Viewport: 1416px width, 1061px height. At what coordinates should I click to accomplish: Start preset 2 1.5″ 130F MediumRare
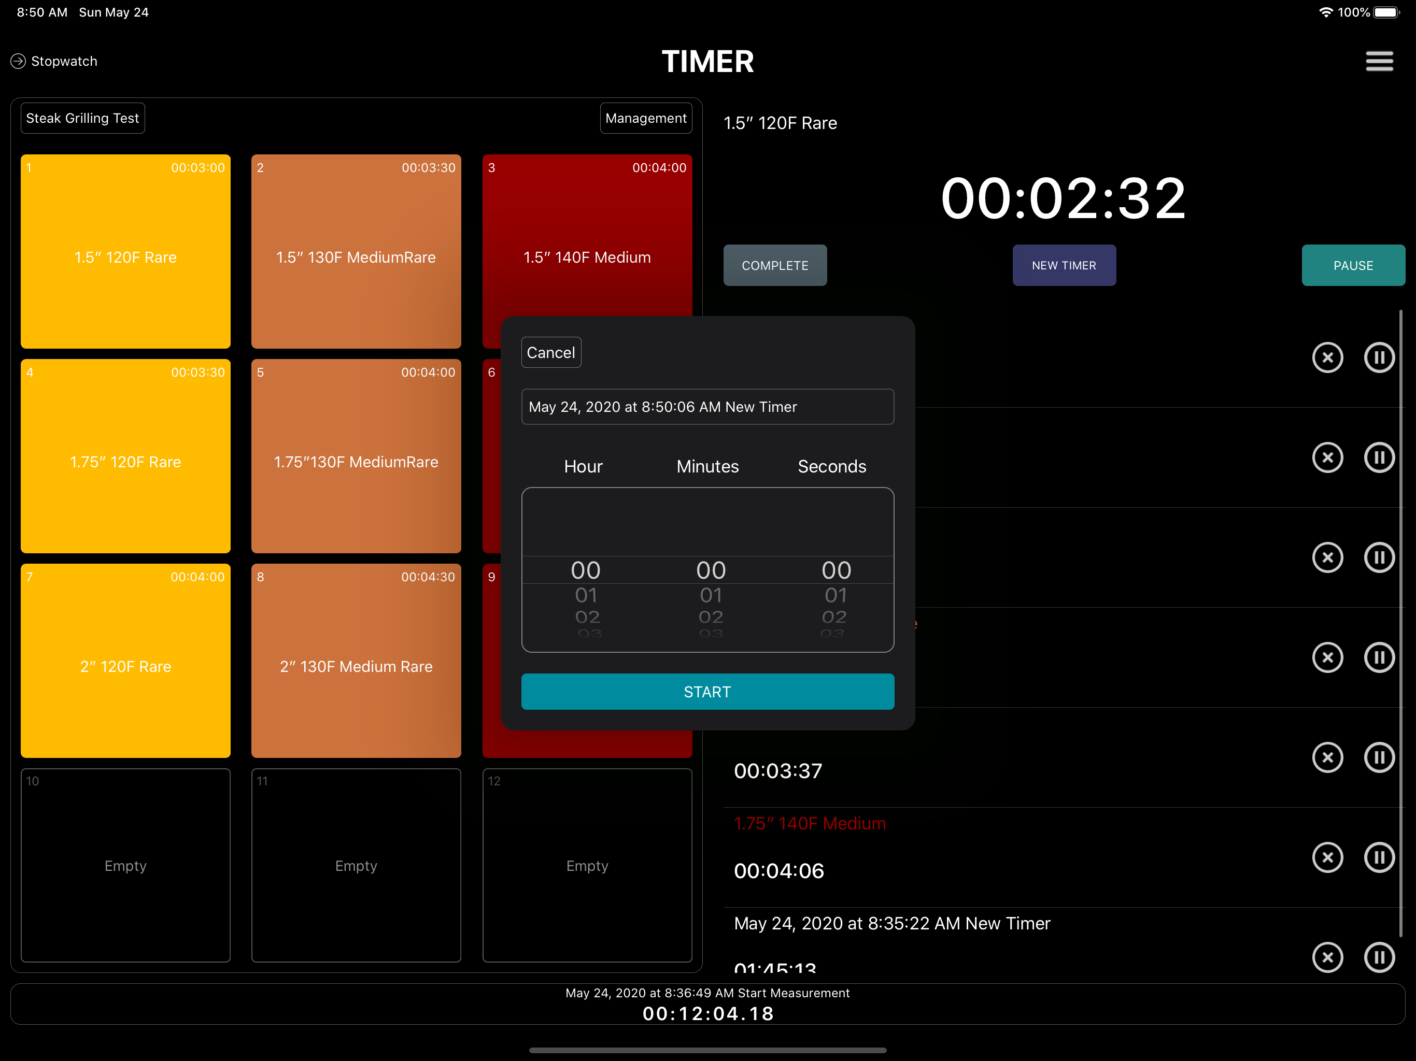point(356,251)
